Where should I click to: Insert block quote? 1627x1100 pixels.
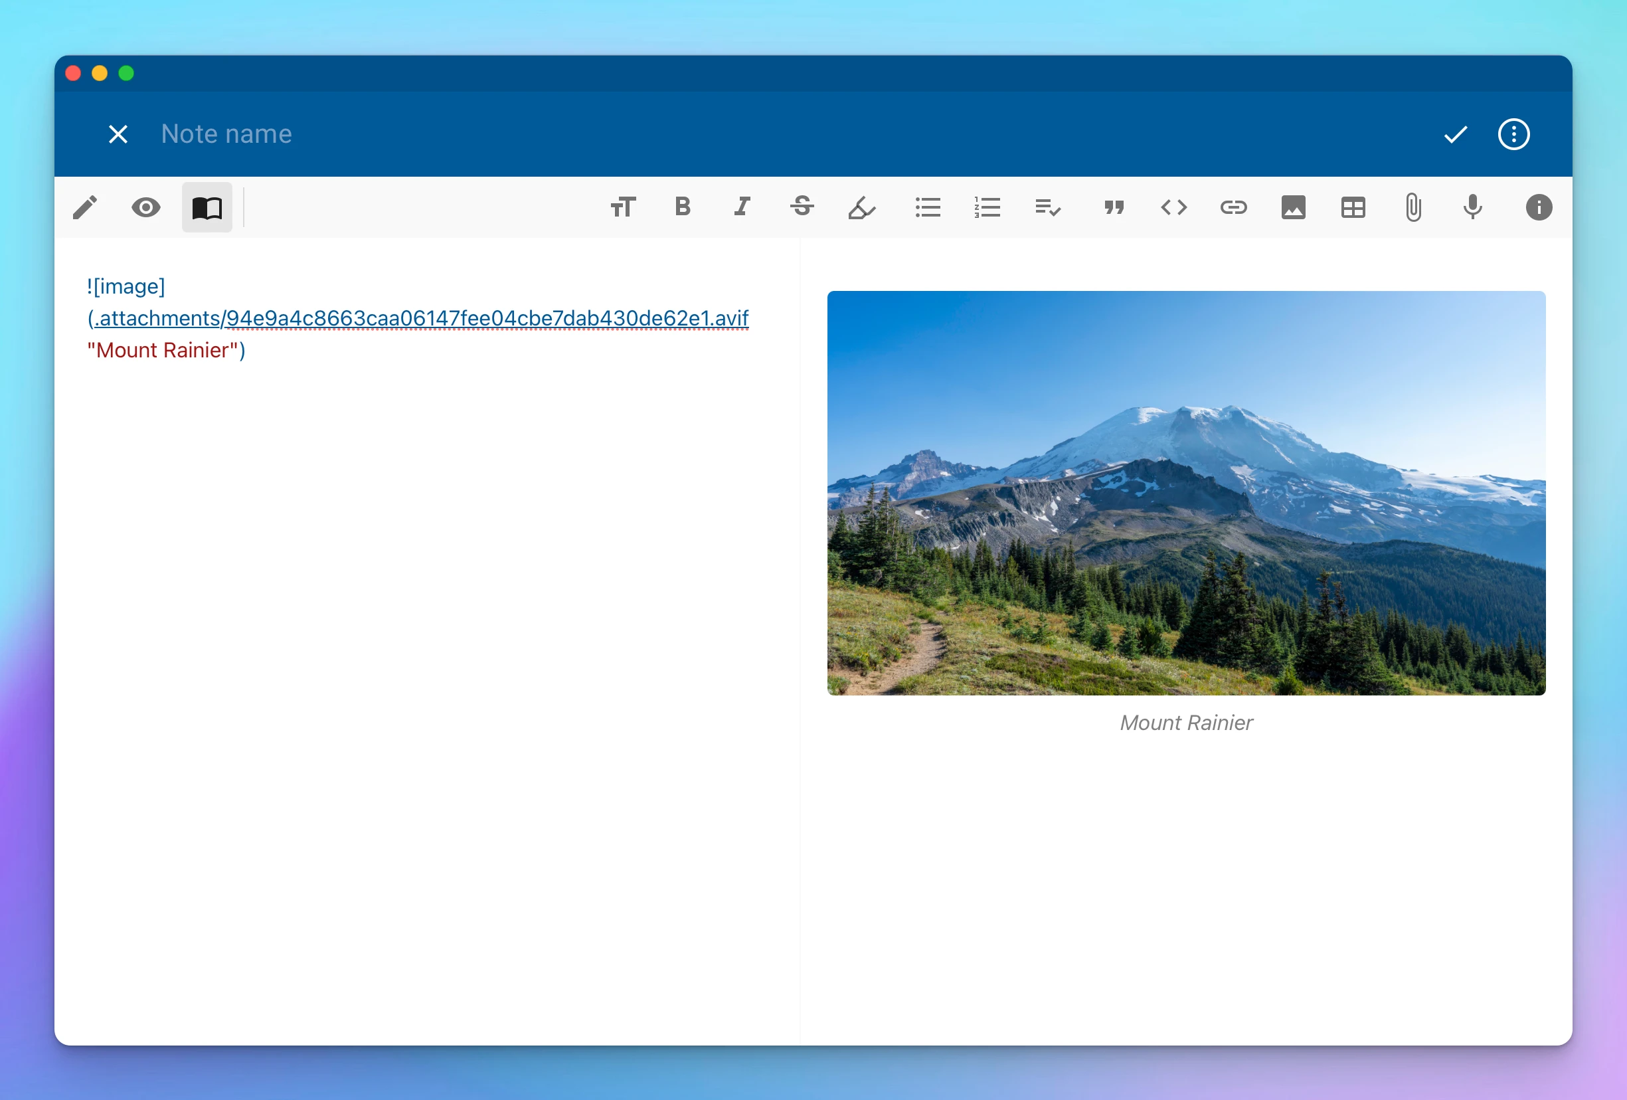(x=1114, y=207)
